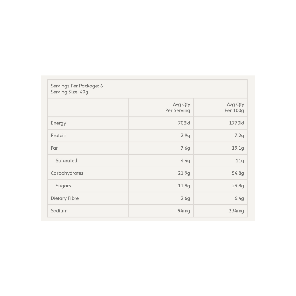Image resolution: width=296 pixels, height=296 pixels.
Task: Click the 1770kJ energy value
Action: (x=237, y=123)
